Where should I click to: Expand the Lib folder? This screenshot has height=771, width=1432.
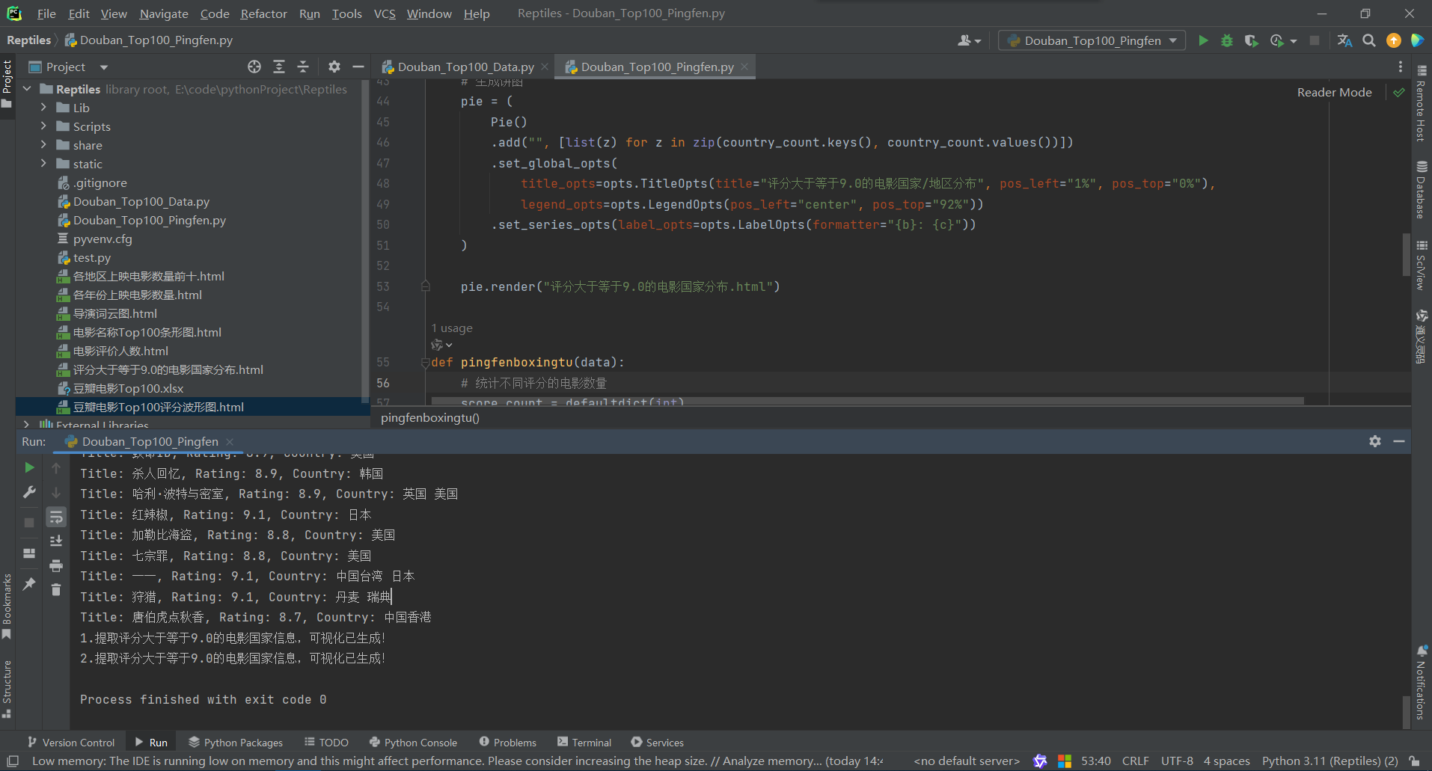tap(43, 108)
